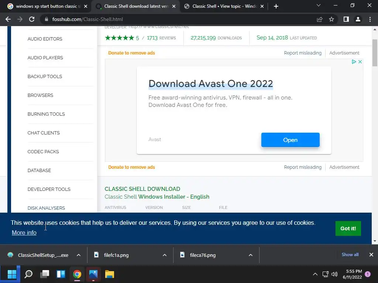Click the bottom Donate to remove ads link
The width and height of the screenshot is (378, 283).
point(131,167)
